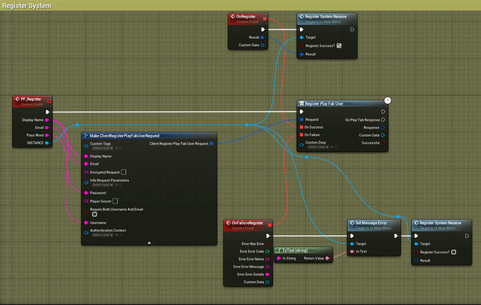The width and height of the screenshot is (481, 305).
Task: Select the Make ClientRegisterPlayFabUserRequest node header
Action: [125, 136]
